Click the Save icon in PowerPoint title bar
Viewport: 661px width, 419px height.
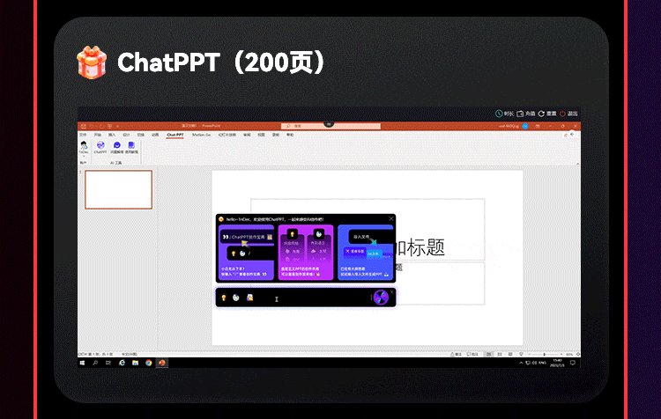pyautogui.click(x=84, y=126)
